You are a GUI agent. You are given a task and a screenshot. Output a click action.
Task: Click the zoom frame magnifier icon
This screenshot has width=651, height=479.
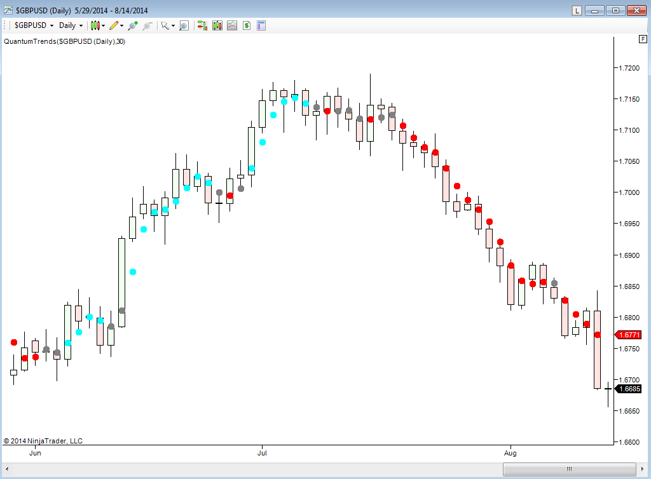(x=184, y=25)
